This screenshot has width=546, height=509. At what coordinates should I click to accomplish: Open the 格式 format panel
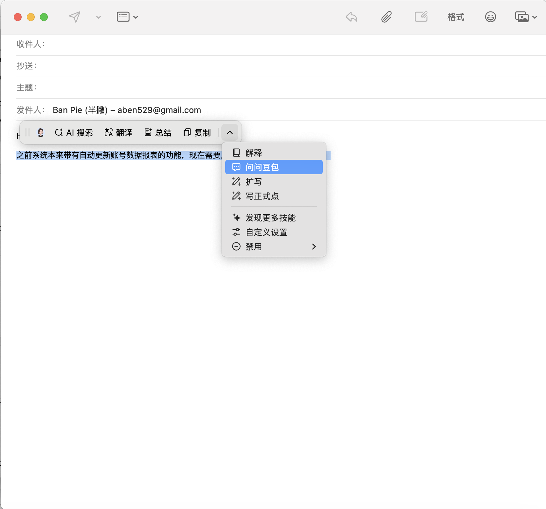(456, 17)
